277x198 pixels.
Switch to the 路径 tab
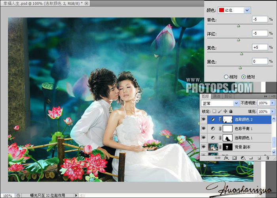pyautogui.click(x=229, y=96)
